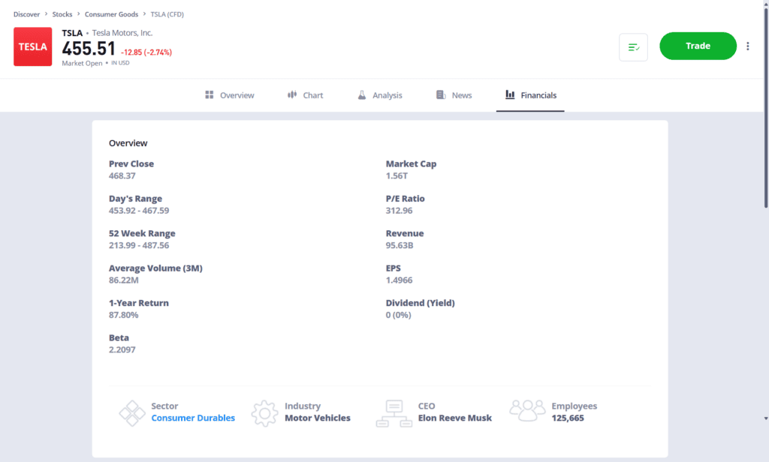
Task: Switch to the News tab
Action: [x=461, y=95]
